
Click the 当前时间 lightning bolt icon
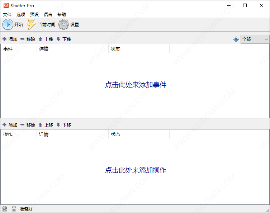tap(32, 24)
